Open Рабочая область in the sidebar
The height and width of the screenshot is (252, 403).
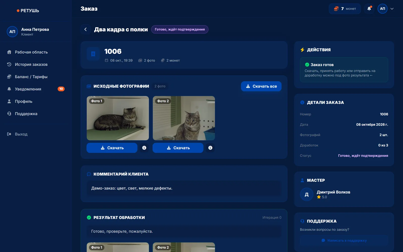(x=36, y=52)
